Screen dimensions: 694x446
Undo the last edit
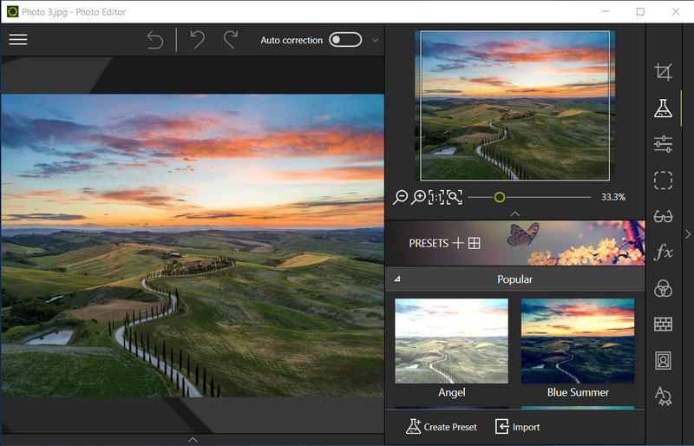coord(198,39)
